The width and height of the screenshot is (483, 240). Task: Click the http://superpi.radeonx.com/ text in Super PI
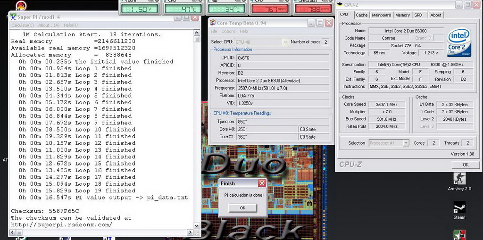[62, 224]
